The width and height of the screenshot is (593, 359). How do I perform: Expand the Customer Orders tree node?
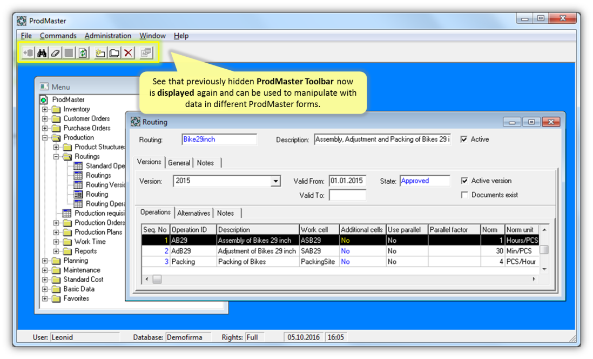45,118
